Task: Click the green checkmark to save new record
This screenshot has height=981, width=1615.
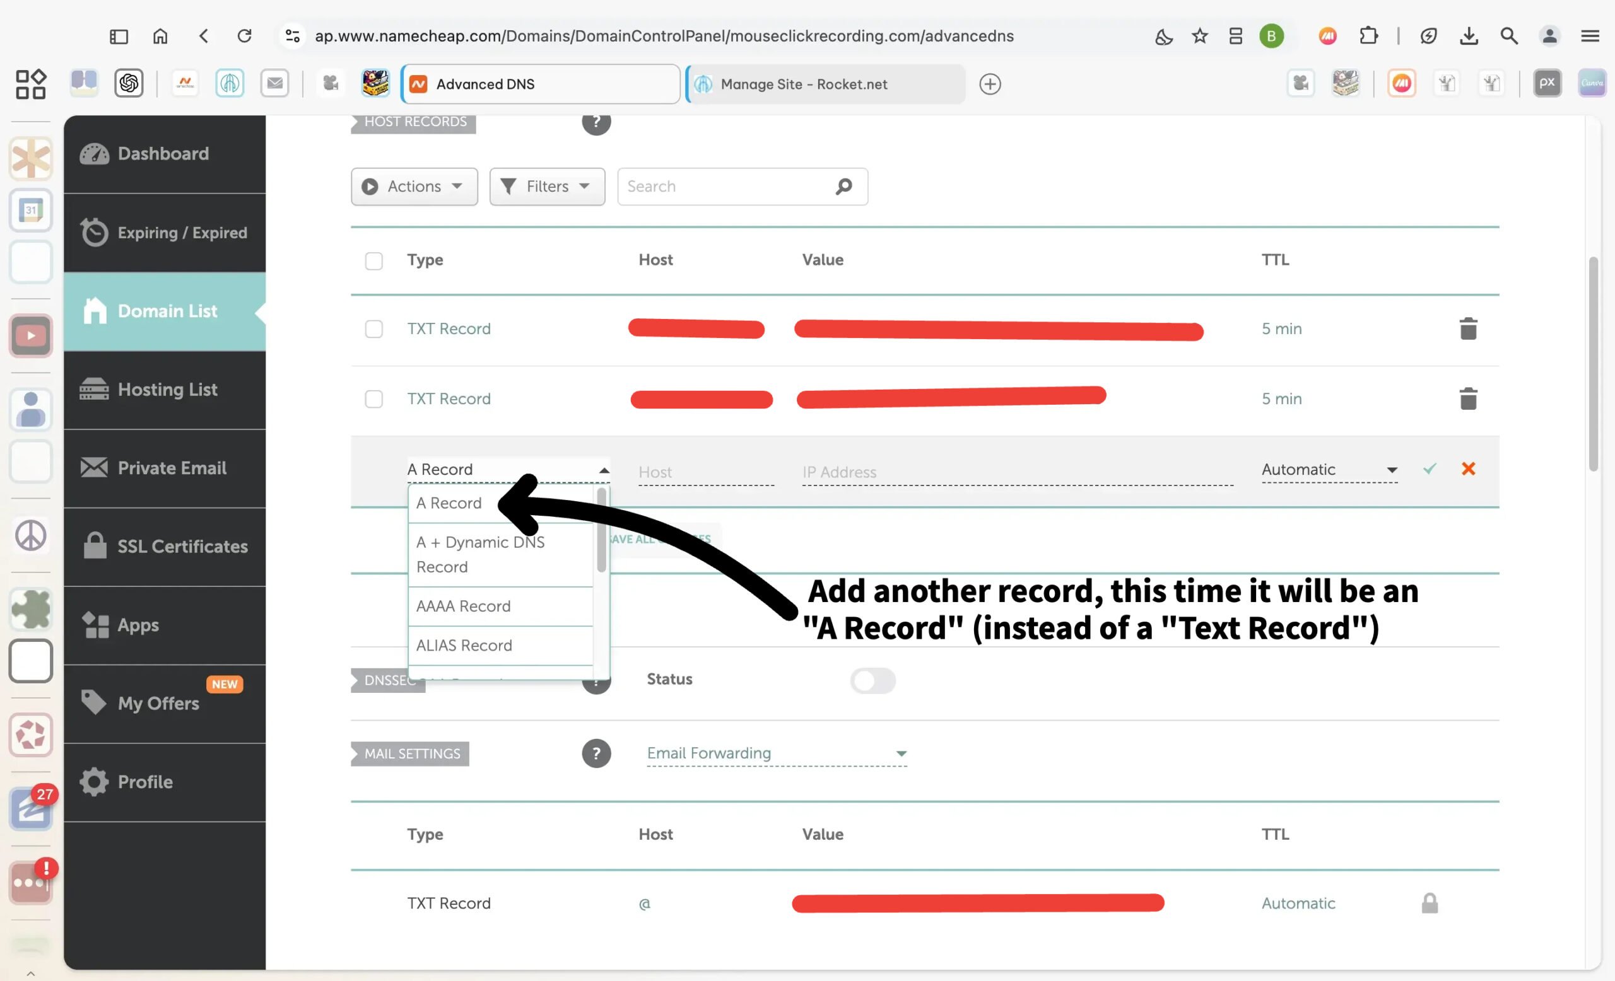Action: 1430,469
